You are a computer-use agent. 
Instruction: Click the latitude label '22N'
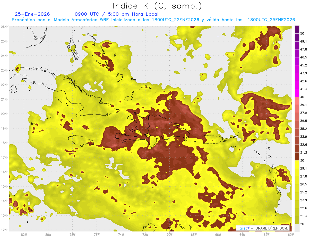[x=4, y=85]
